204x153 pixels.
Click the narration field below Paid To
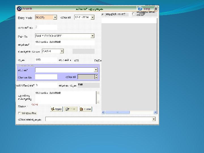65,43
